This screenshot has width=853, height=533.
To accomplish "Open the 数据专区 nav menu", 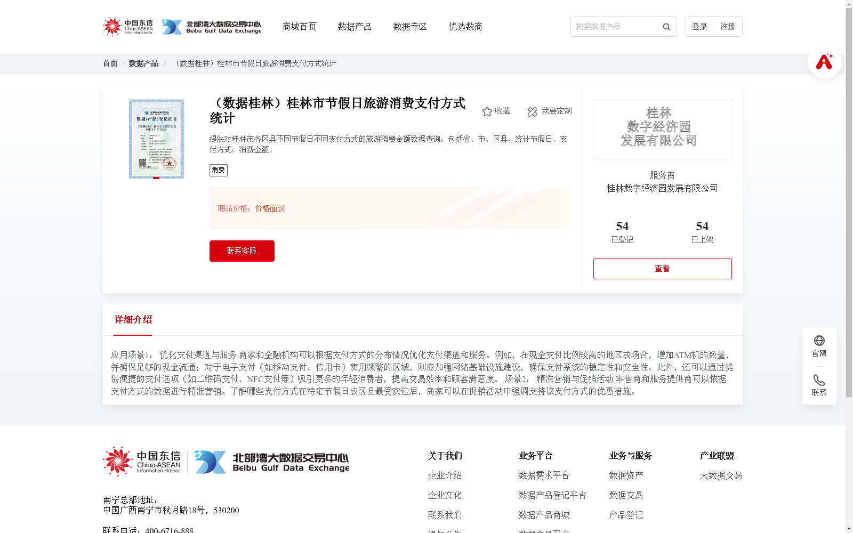I will [410, 27].
